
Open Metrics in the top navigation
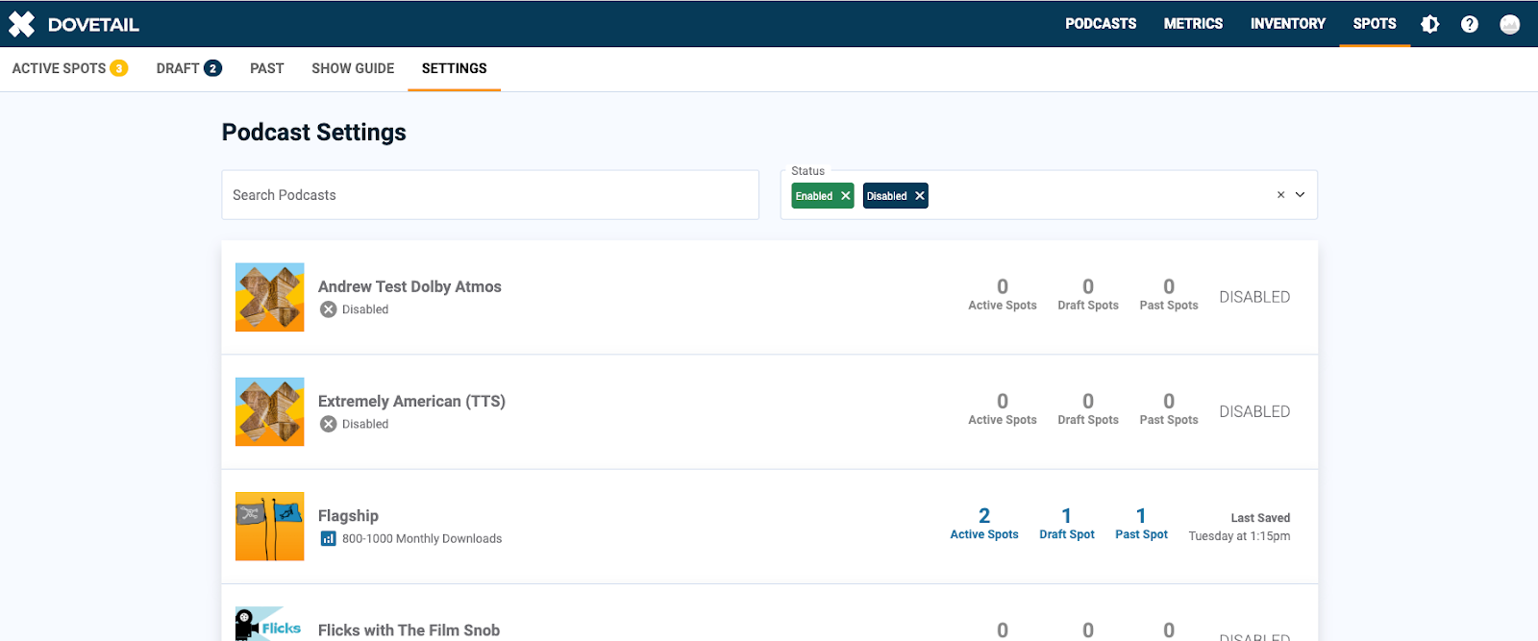(1193, 24)
